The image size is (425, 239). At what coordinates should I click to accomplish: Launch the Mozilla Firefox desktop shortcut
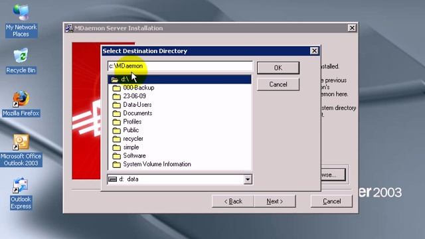(x=21, y=104)
